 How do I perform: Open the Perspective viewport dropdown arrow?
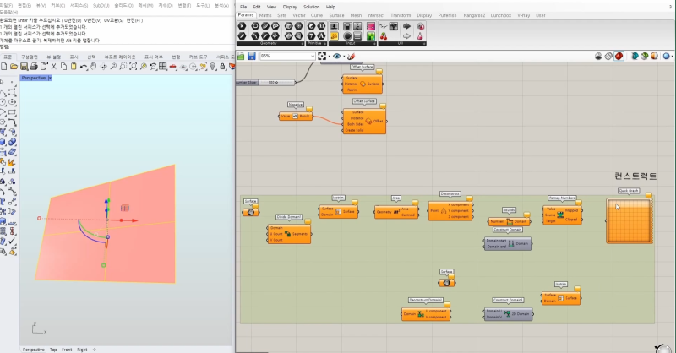pos(51,78)
